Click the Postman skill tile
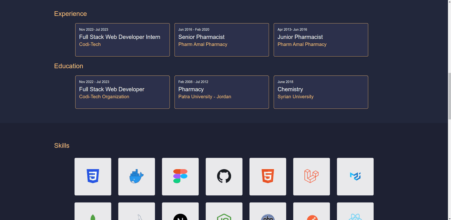The height and width of the screenshot is (220, 451). coord(312,211)
